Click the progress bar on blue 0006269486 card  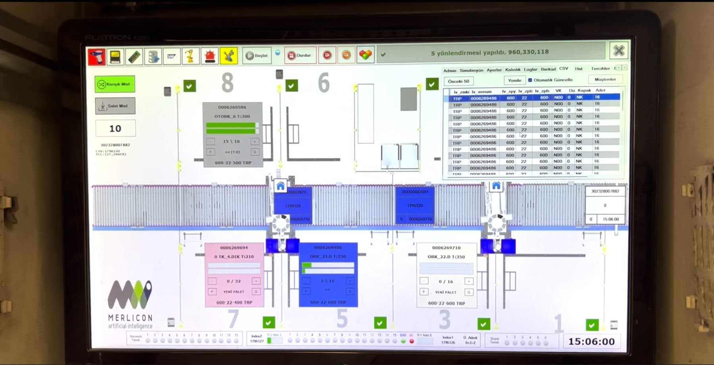328,268
